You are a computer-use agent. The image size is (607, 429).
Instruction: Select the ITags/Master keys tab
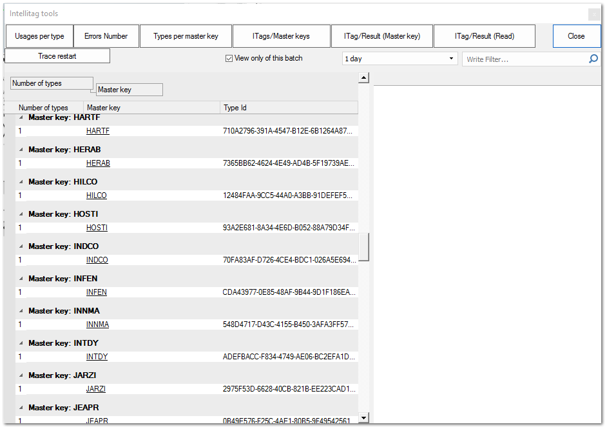point(282,35)
